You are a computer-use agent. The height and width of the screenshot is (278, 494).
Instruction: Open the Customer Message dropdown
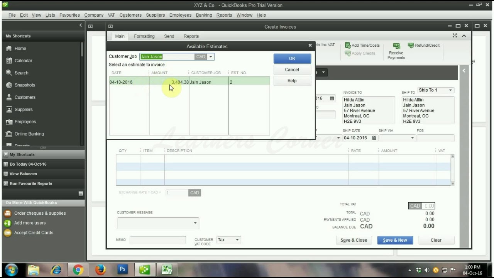[x=195, y=223]
